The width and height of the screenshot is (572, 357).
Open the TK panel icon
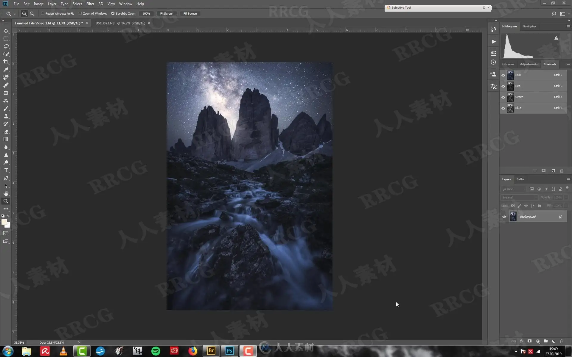pos(493,86)
